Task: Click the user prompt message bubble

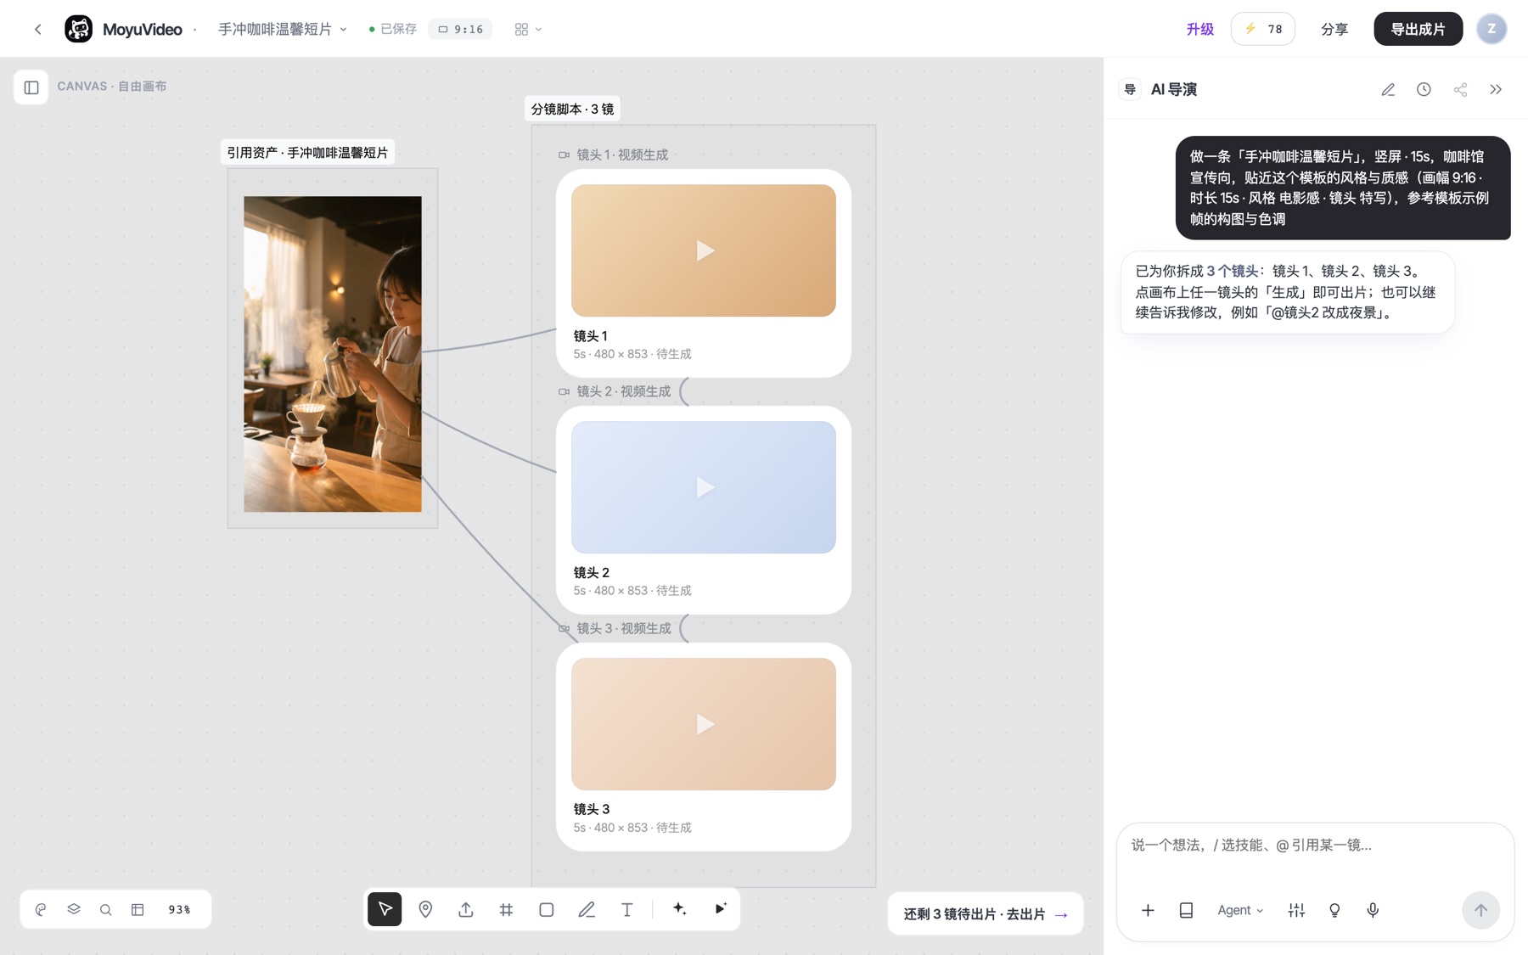Action: click(1343, 188)
